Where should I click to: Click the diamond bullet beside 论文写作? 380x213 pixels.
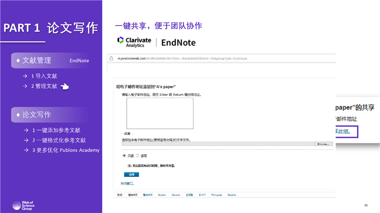click(18, 115)
